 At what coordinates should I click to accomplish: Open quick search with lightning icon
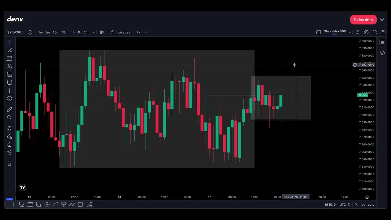[x=358, y=32]
